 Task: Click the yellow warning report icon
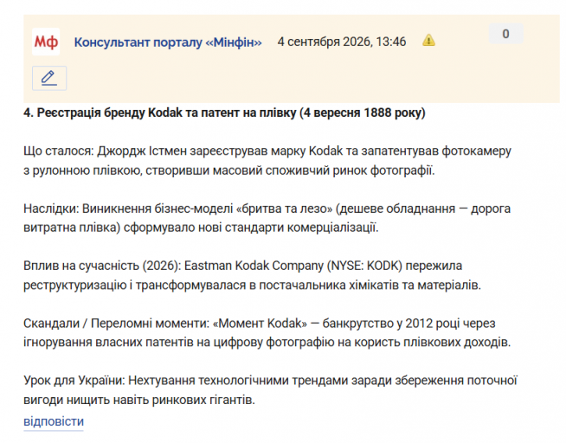(428, 40)
